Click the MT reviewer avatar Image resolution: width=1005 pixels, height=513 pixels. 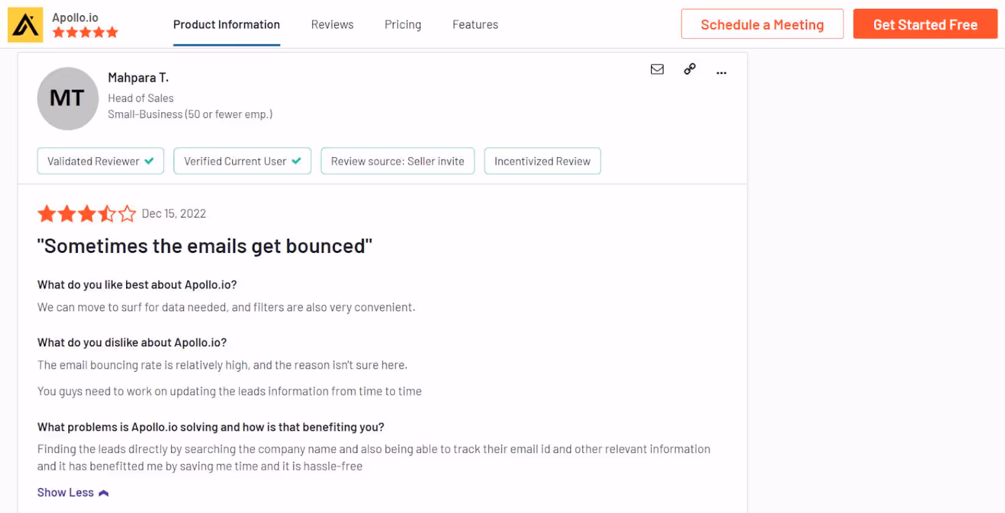(x=68, y=99)
